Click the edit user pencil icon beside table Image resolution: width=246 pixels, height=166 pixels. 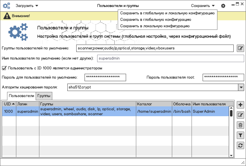pyautogui.click(x=240, y=115)
